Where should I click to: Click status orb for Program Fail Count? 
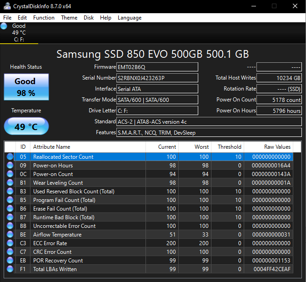point(10,200)
